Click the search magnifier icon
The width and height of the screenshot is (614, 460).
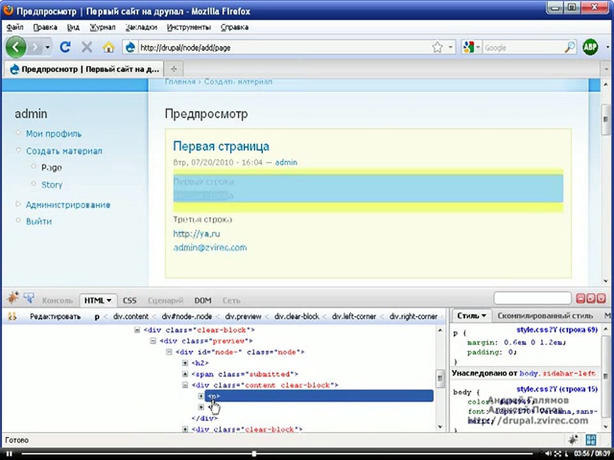point(570,47)
